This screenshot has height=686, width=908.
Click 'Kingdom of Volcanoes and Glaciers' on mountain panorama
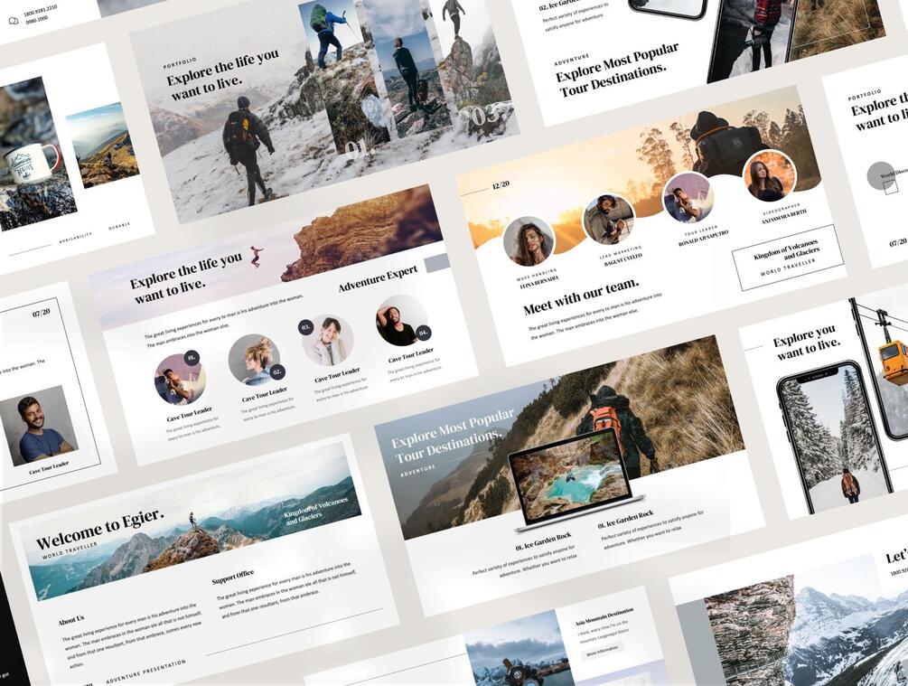point(316,511)
